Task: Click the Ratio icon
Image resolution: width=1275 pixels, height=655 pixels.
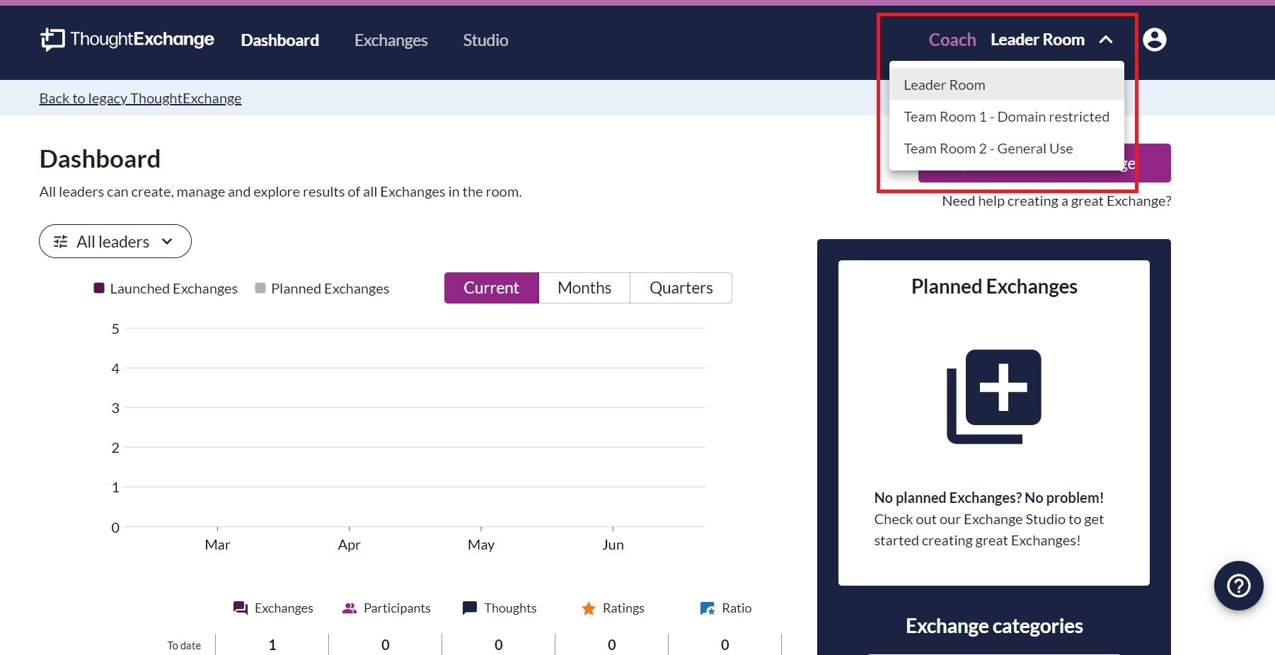Action: [x=708, y=608]
